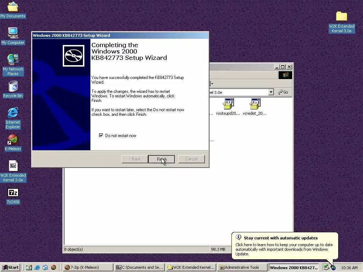The image size is (363, 272).
Task: Minimize the Explorer window
Action: [277, 67]
